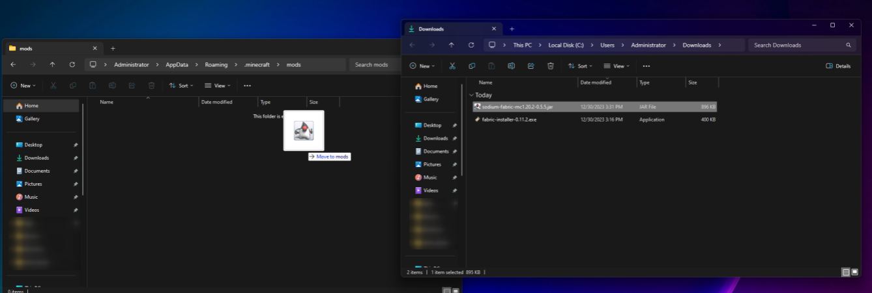Click the Cut icon in Downloads toolbar

(x=452, y=66)
